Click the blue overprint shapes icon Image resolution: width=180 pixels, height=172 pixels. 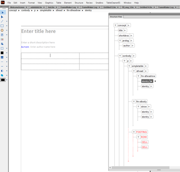[2, 75]
